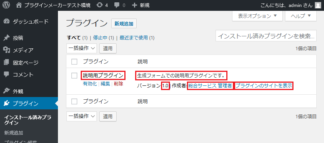324x143 pixels.
Task: Open admin user avatar icon
Action: [318, 5]
